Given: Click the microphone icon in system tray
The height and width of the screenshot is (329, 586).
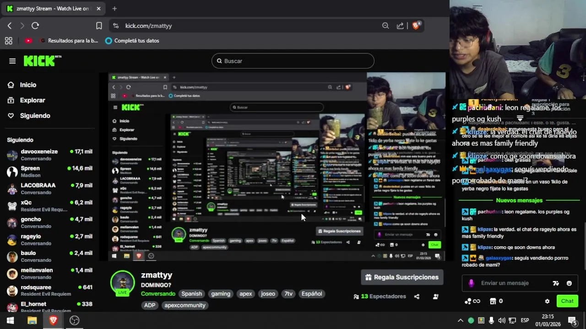Looking at the screenshot, I should tap(491, 320).
